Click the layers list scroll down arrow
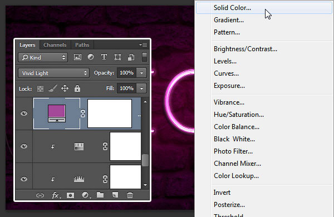The width and height of the screenshot is (334, 217). coord(145,185)
